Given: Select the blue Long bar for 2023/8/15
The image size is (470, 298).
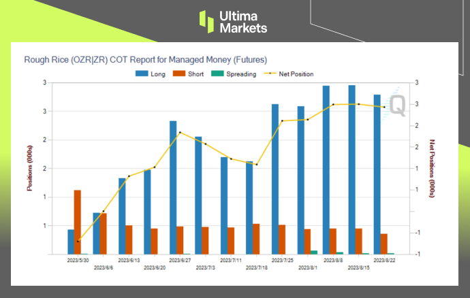Looking at the screenshot, I should click(x=351, y=169).
